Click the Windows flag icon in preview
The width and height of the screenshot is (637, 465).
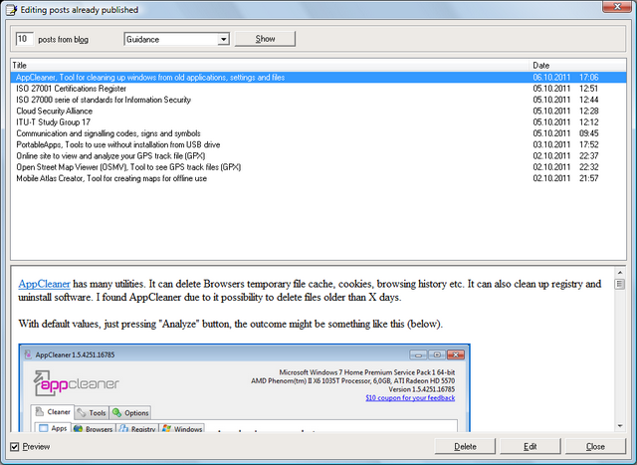[x=166, y=428]
